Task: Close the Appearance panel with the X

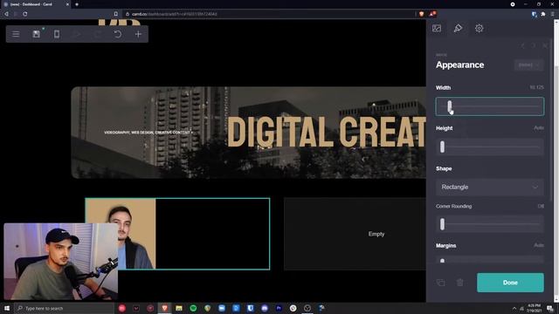Action: click(x=545, y=45)
